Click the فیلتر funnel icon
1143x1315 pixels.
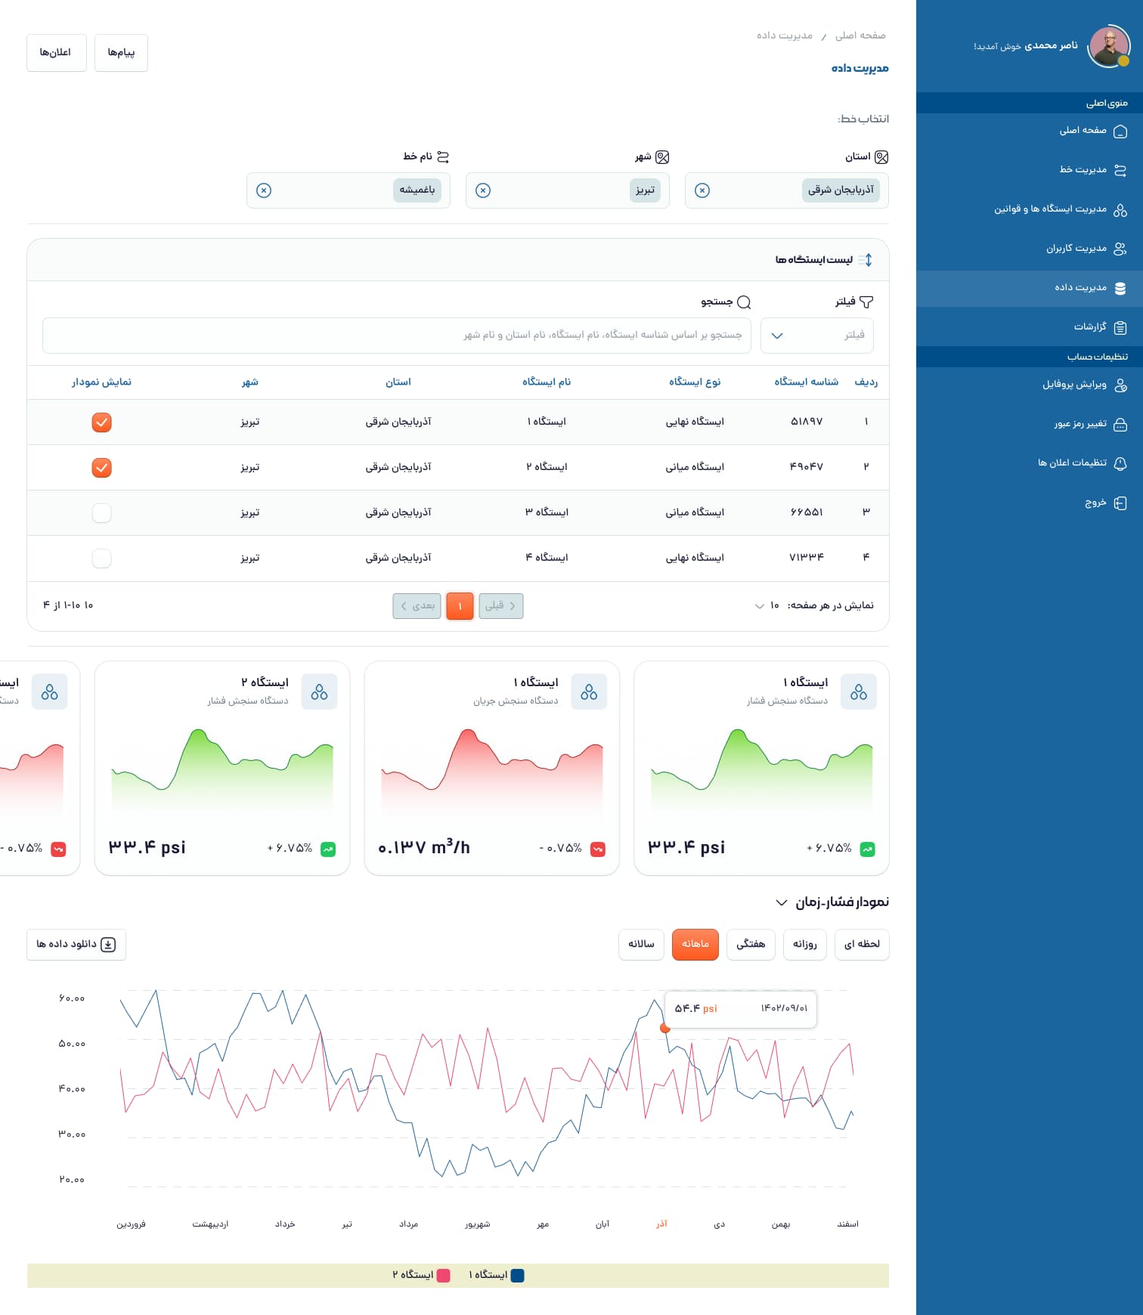866,302
